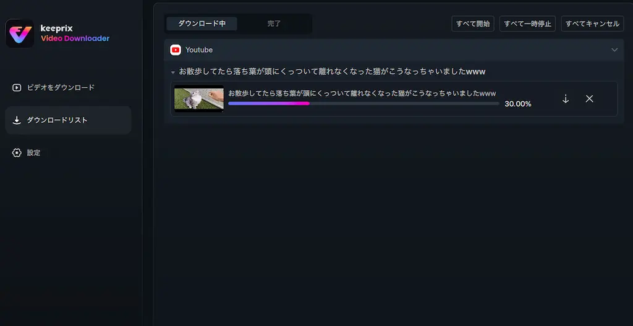Select the ビデオをダウンロード sidebar label
The width and height of the screenshot is (633, 326).
click(61, 88)
